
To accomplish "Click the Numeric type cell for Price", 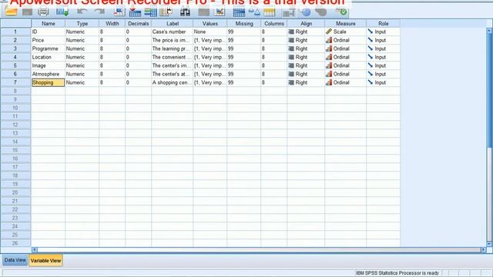I will (x=82, y=40).
